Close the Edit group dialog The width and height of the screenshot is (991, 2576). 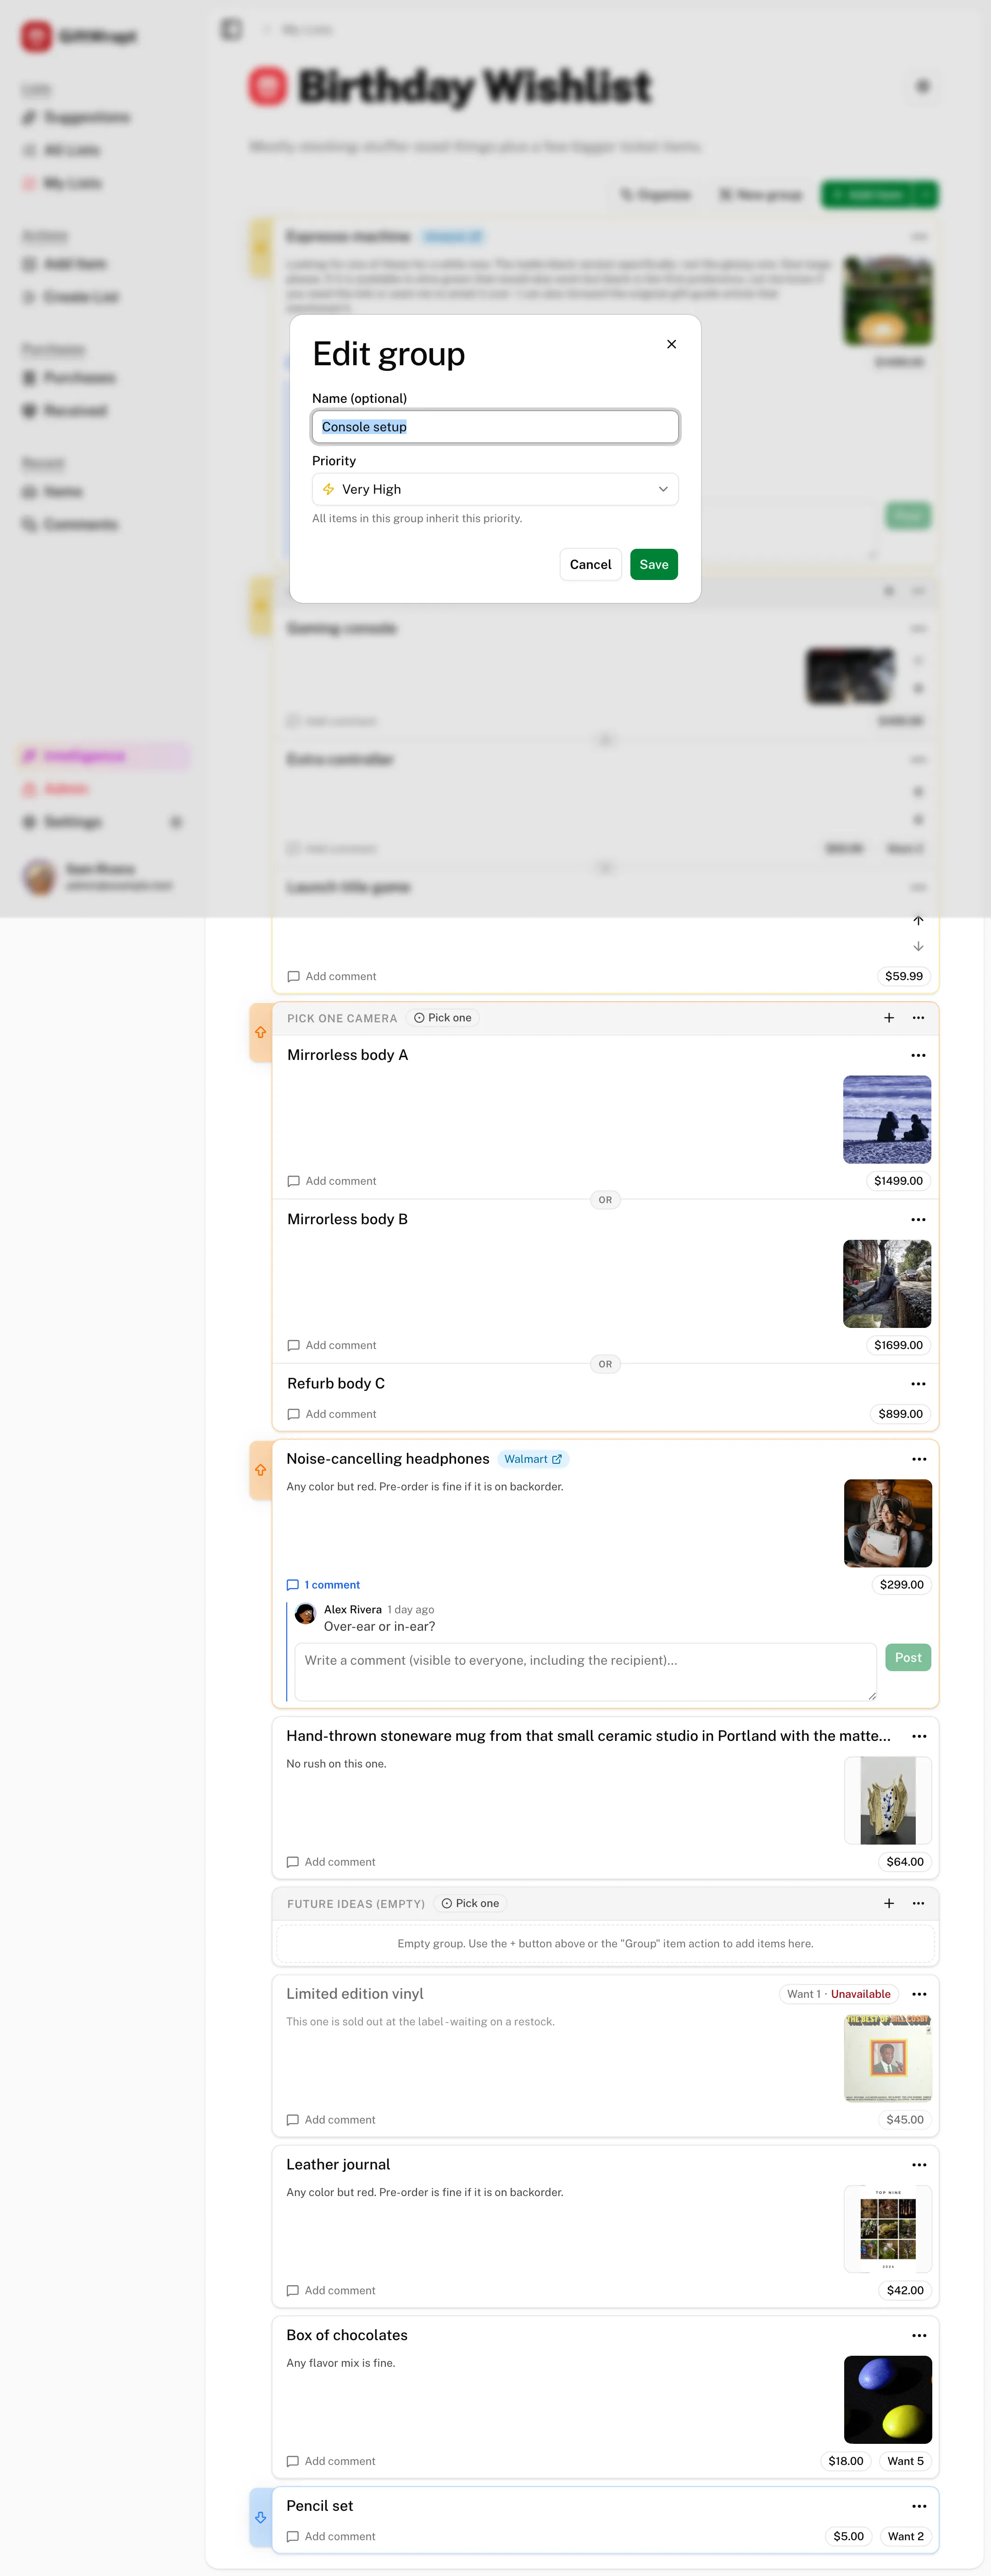pos(671,344)
